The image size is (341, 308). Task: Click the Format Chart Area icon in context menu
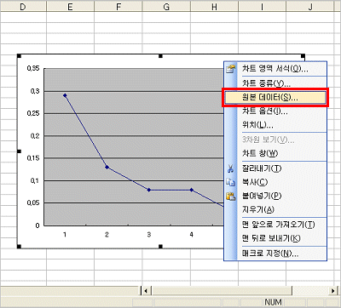point(231,68)
